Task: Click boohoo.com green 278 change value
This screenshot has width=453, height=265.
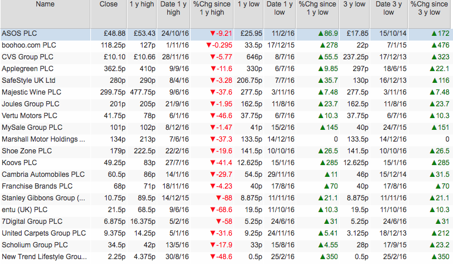Action: point(329,45)
